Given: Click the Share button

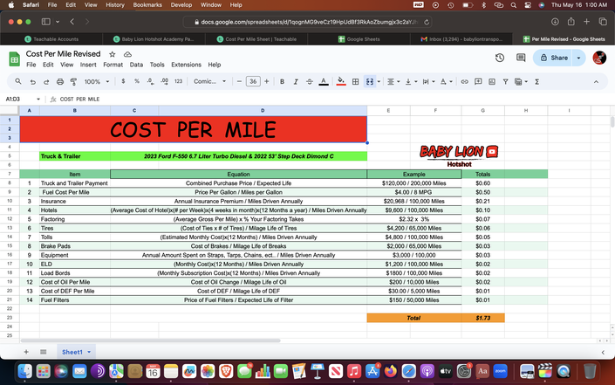Looking at the screenshot, I should [x=553, y=58].
